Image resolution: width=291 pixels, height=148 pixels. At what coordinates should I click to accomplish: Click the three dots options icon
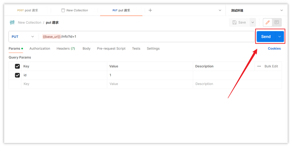point(259,66)
